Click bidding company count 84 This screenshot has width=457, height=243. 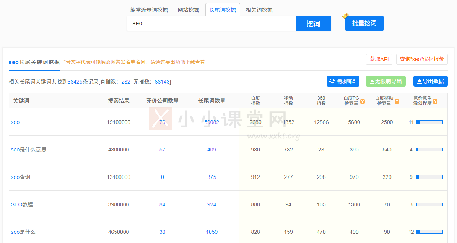(x=162, y=204)
